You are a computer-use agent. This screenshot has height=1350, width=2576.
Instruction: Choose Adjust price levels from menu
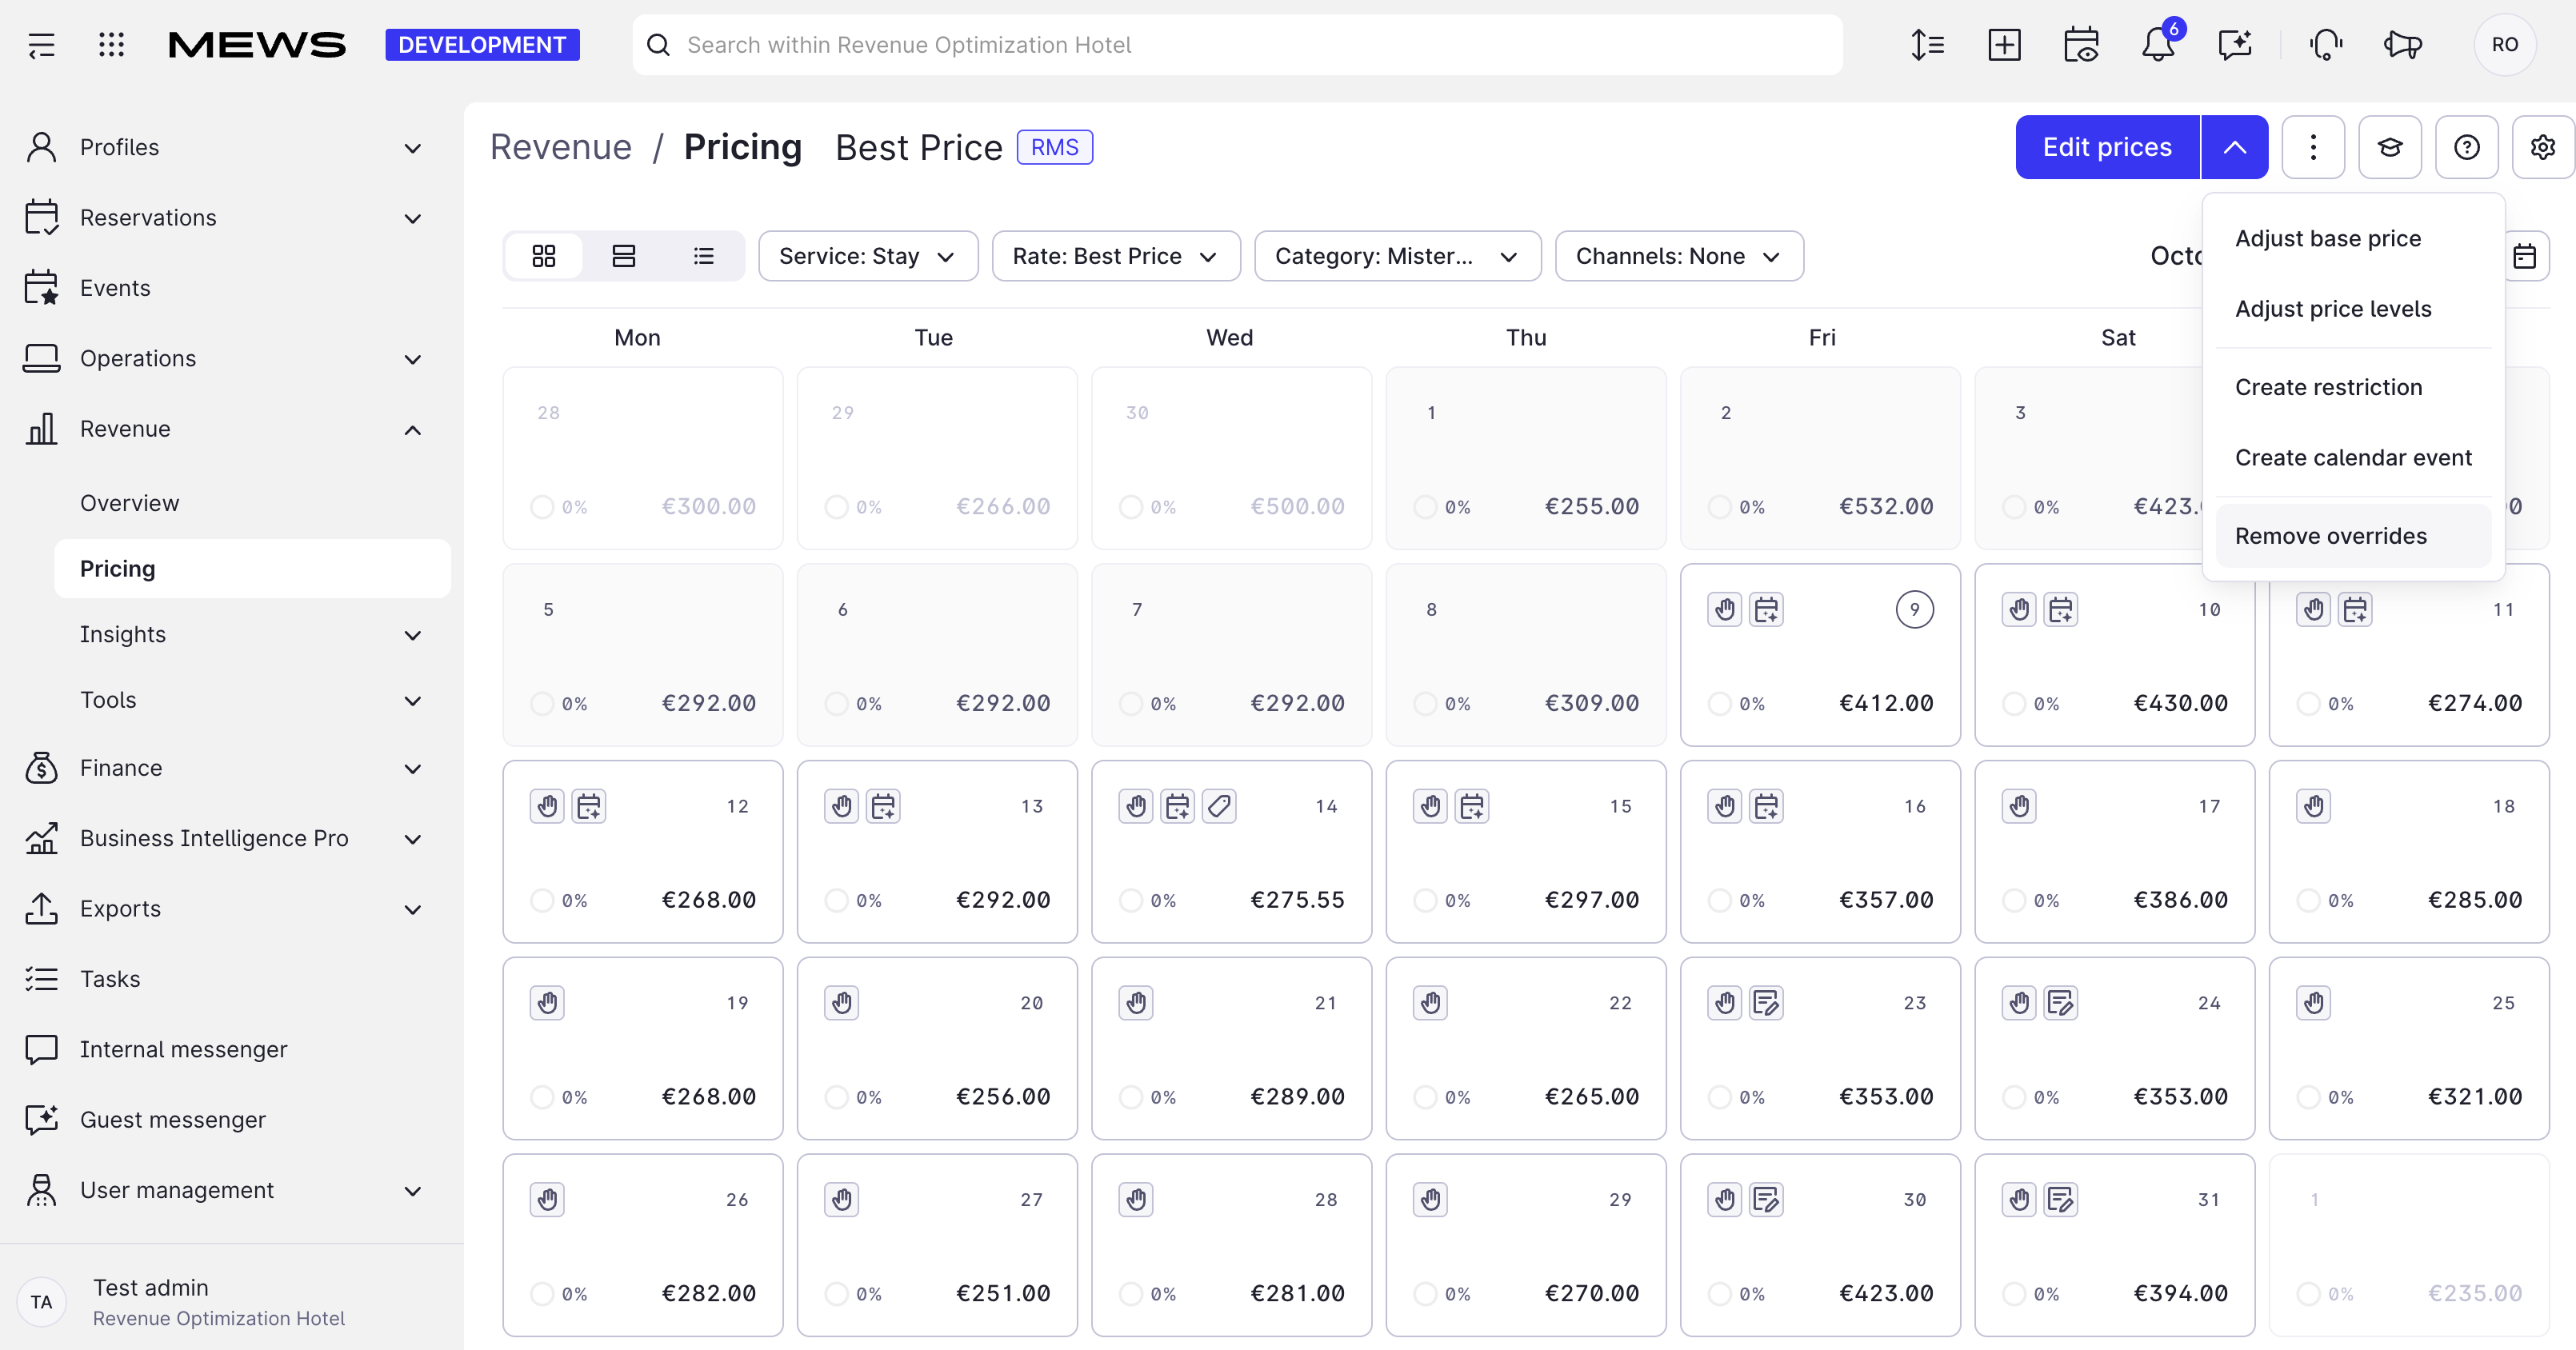point(2353,309)
